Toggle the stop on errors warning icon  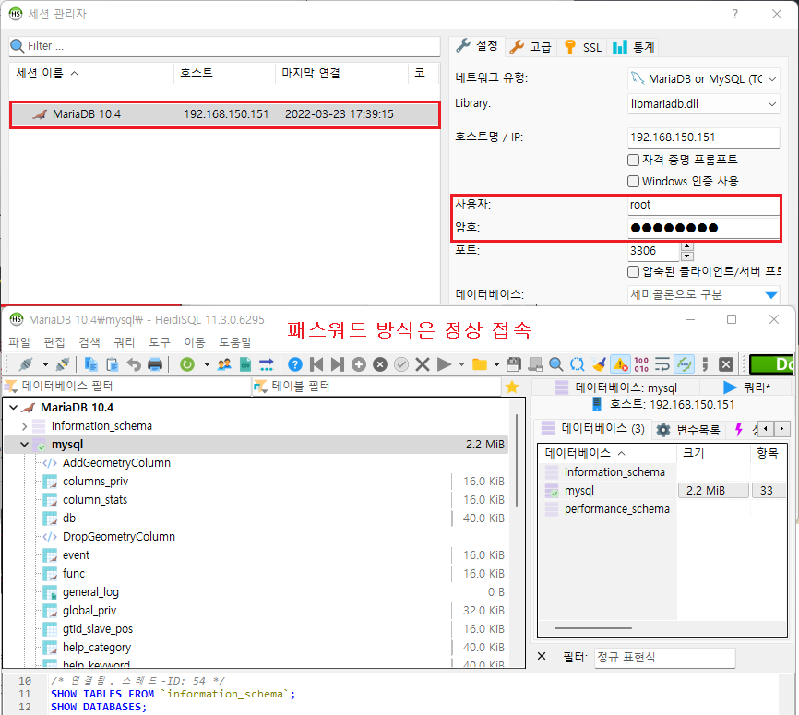(x=621, y=364)
